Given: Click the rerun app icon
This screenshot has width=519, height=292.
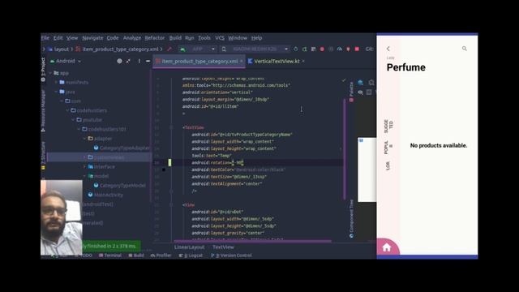Looking at the screenshot, I should [295, 49].
